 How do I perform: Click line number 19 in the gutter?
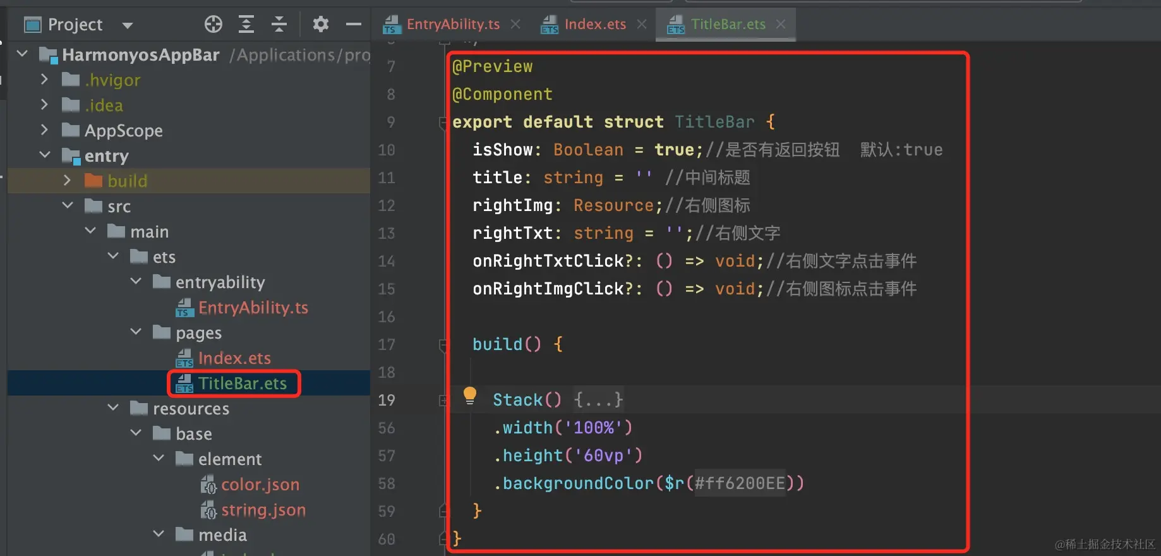(387, 400)
